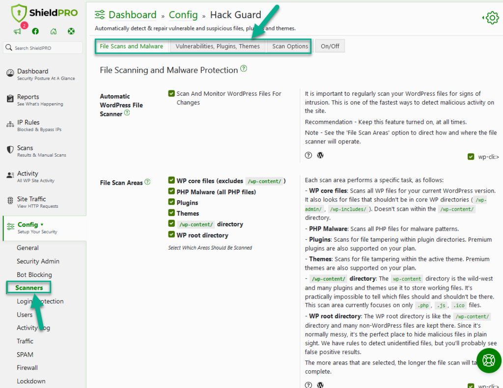Open the settings gear icon top right
Screen dimensions: 503x388
(491, 19)
